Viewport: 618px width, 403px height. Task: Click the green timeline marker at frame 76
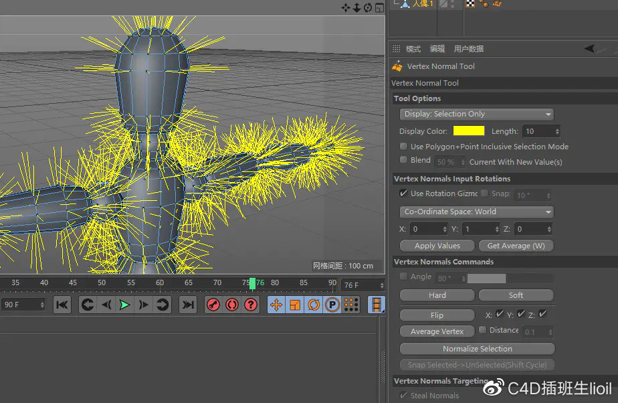pyautogui.click(x=251, y=283)
